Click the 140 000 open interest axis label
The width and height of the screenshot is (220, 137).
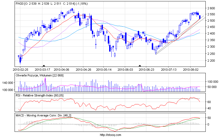click(8, 83)
